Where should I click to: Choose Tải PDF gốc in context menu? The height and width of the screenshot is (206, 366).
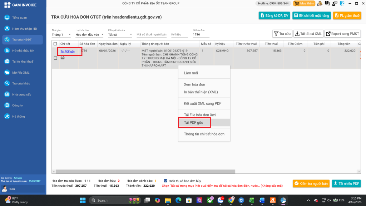tap(193, 123)
